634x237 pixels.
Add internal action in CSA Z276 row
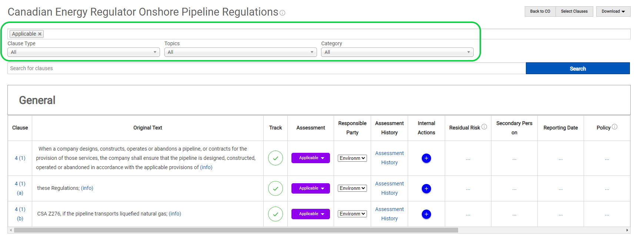[x=426, y=214]
